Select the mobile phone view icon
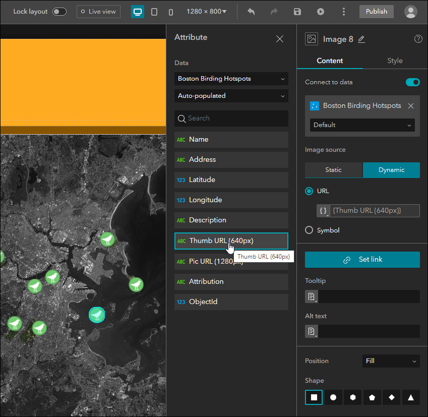 coord(171,12)
